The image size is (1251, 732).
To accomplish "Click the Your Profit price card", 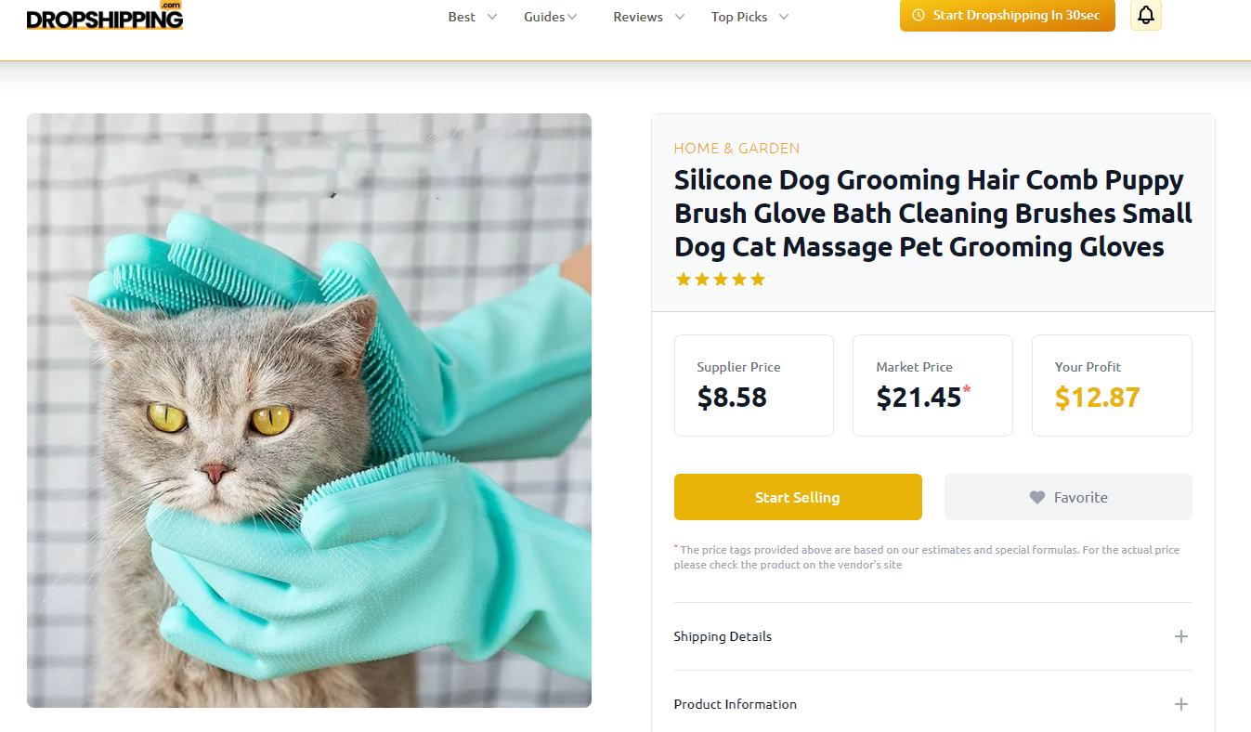I will [x=1112, y=386].
